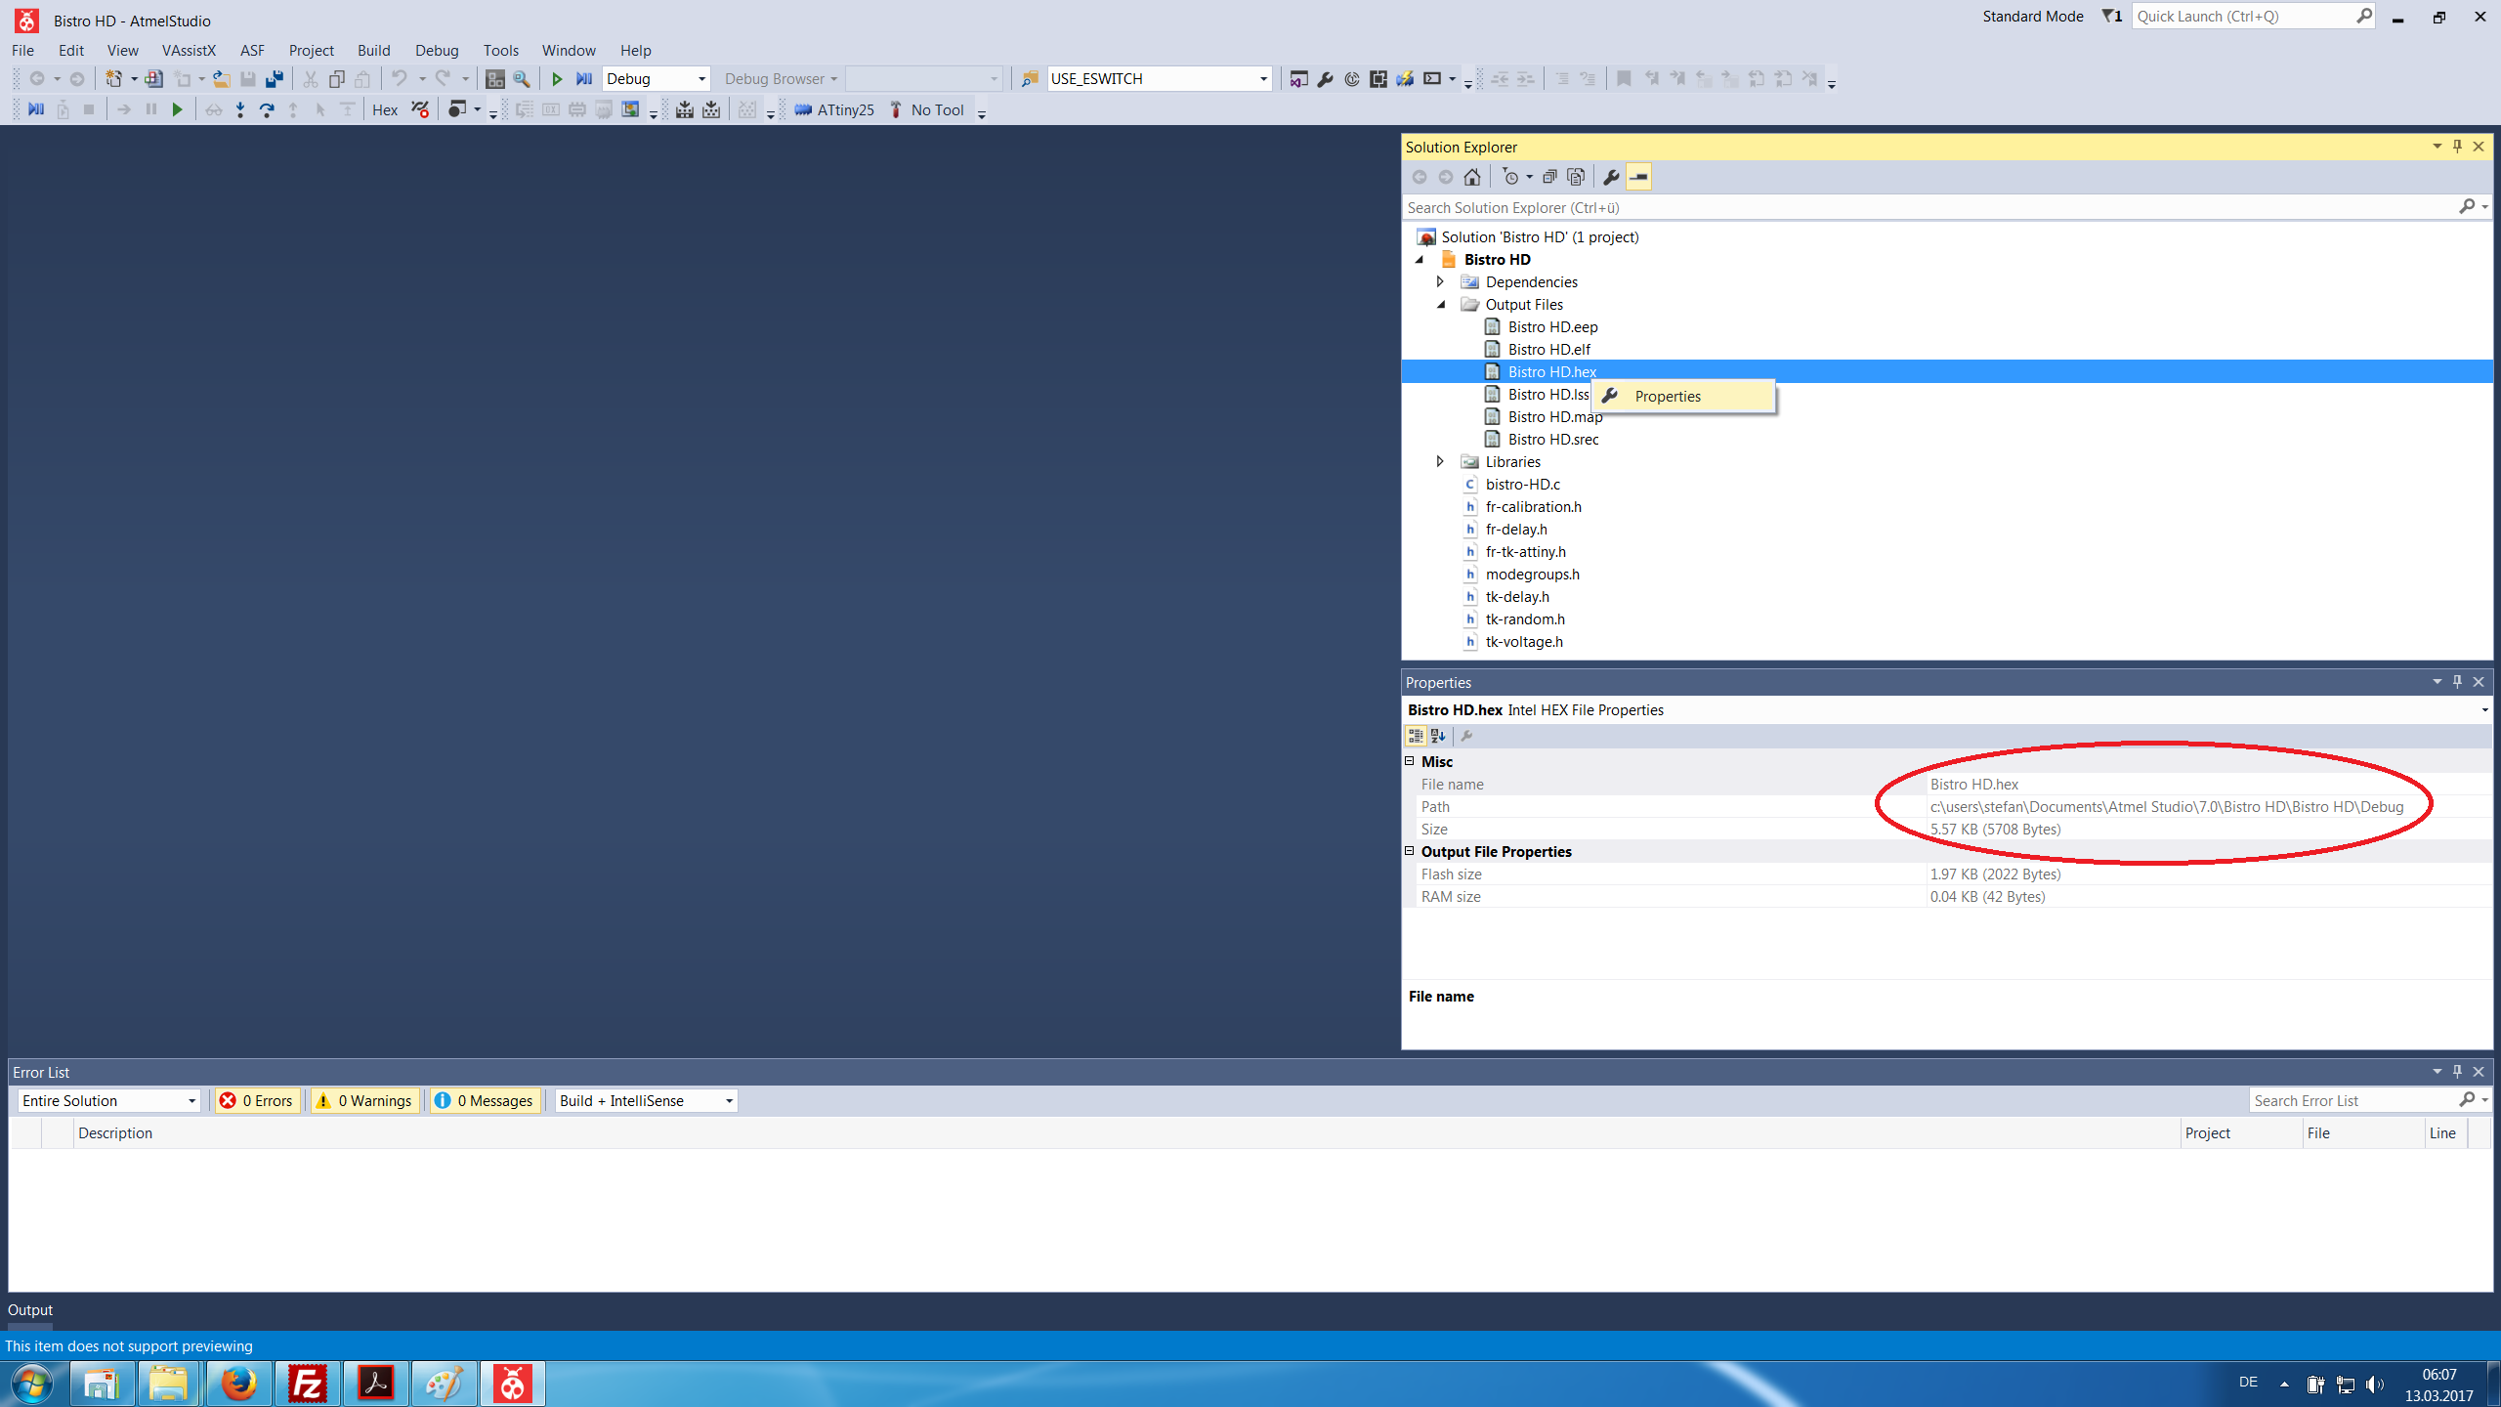Open Firefox from the taskbar
This screenshot has height=1407, width=2501.
click(x=238, y=1384)
